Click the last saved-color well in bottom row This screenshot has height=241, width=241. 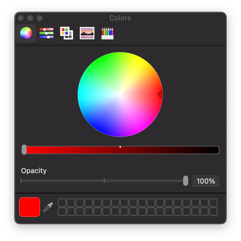pyautogui.click(x=213, y=212)
